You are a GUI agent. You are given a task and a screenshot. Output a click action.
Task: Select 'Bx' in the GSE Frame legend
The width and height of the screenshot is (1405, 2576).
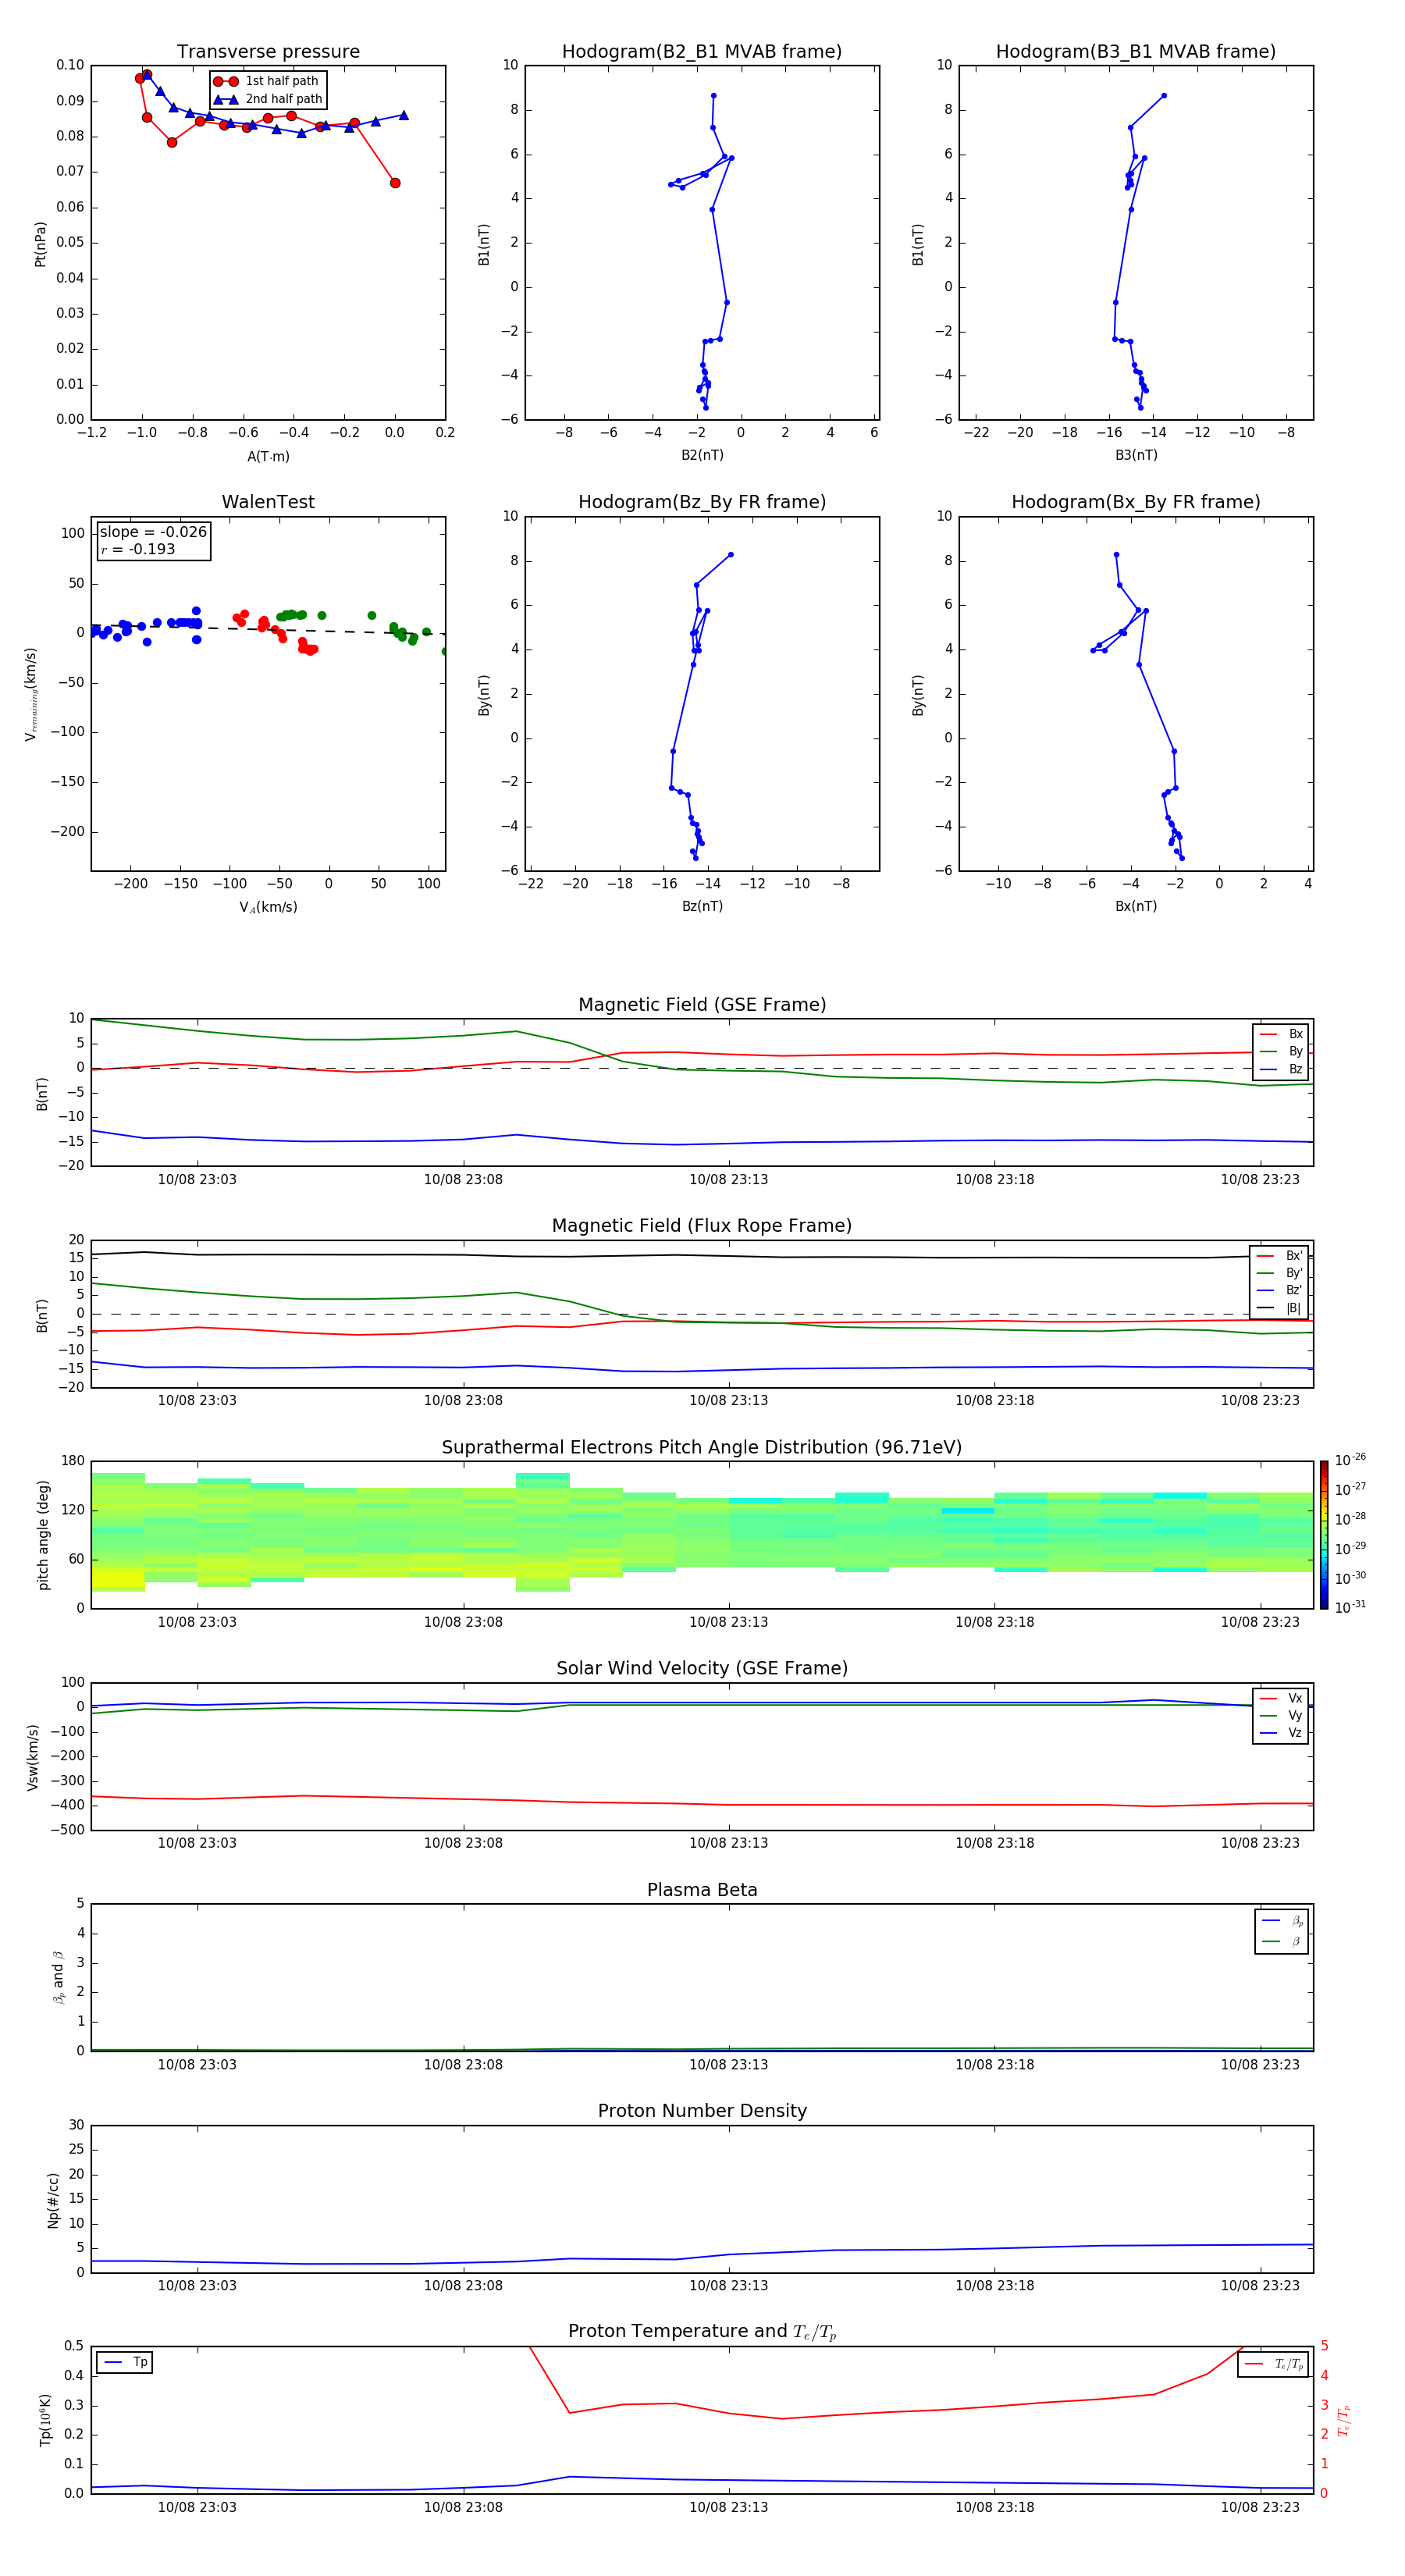[x=1281, y=1034]
